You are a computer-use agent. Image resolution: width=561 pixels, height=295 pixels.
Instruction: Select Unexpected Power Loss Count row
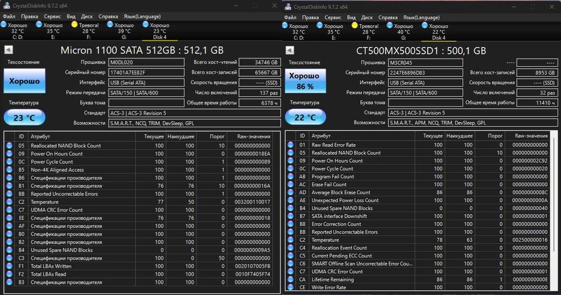[x=418, y=200]
